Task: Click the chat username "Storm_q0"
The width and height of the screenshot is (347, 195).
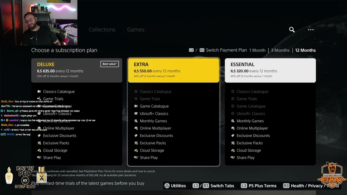Action: click(12, 111)
